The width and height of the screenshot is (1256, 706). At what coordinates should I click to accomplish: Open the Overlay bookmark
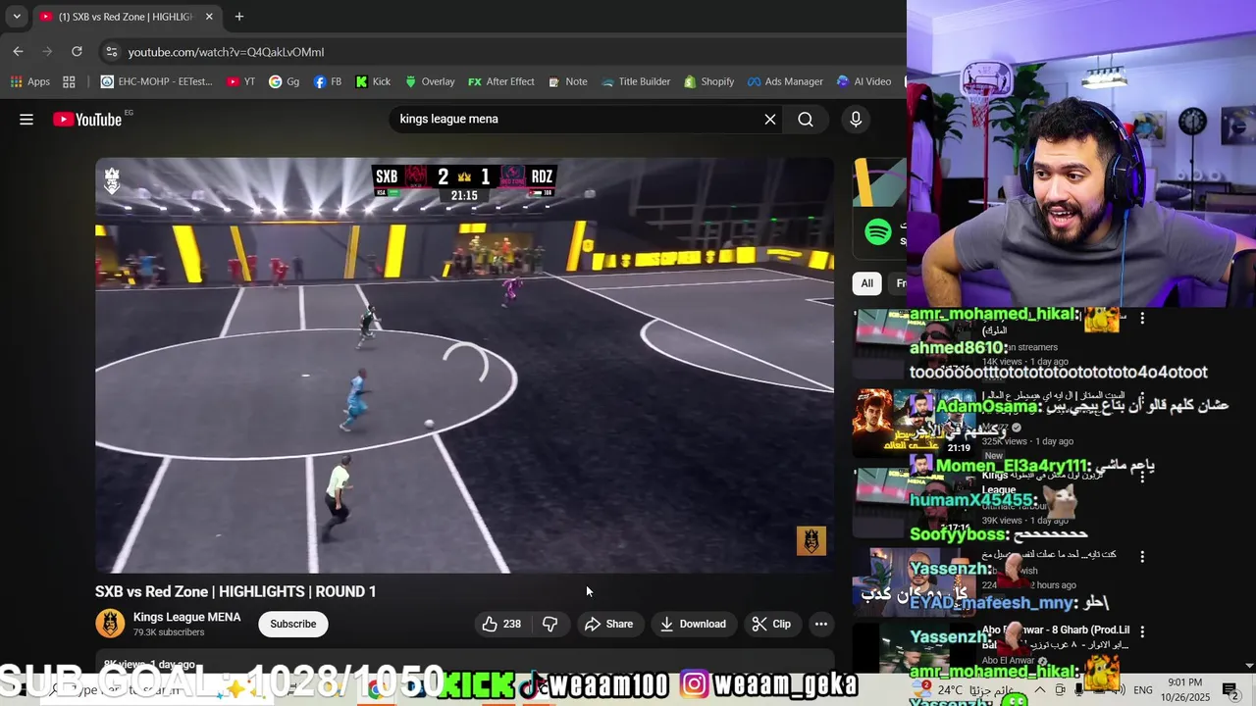tap(430, 82)
